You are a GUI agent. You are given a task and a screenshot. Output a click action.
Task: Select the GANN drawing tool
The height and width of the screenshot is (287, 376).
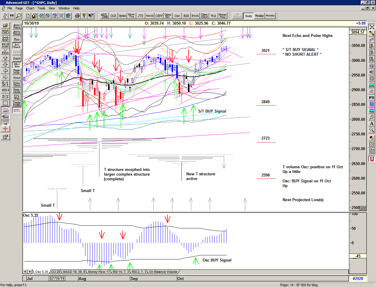(5, 116)
